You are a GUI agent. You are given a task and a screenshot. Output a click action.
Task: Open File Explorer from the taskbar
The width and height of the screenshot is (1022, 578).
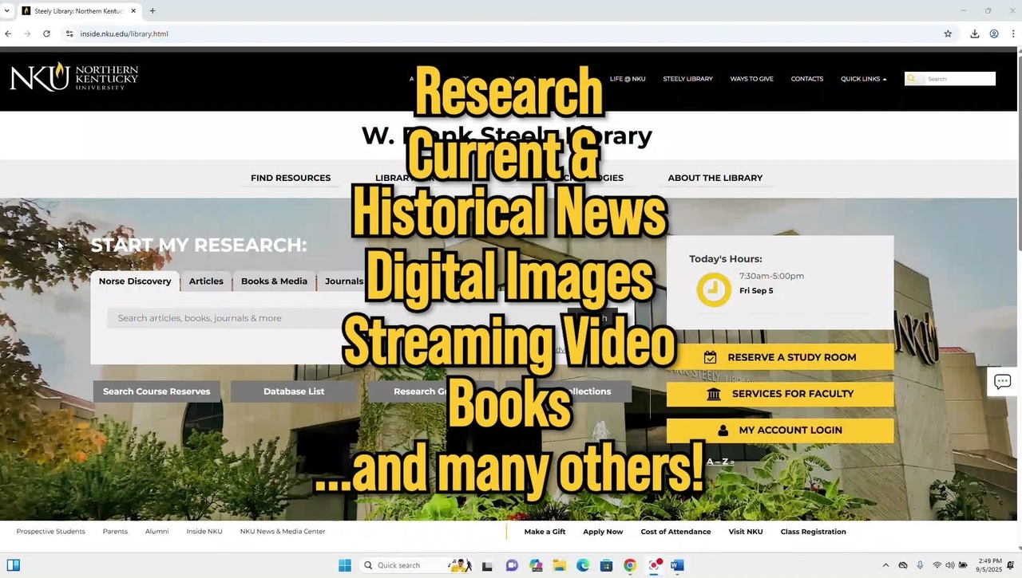[x=560, y=565]
